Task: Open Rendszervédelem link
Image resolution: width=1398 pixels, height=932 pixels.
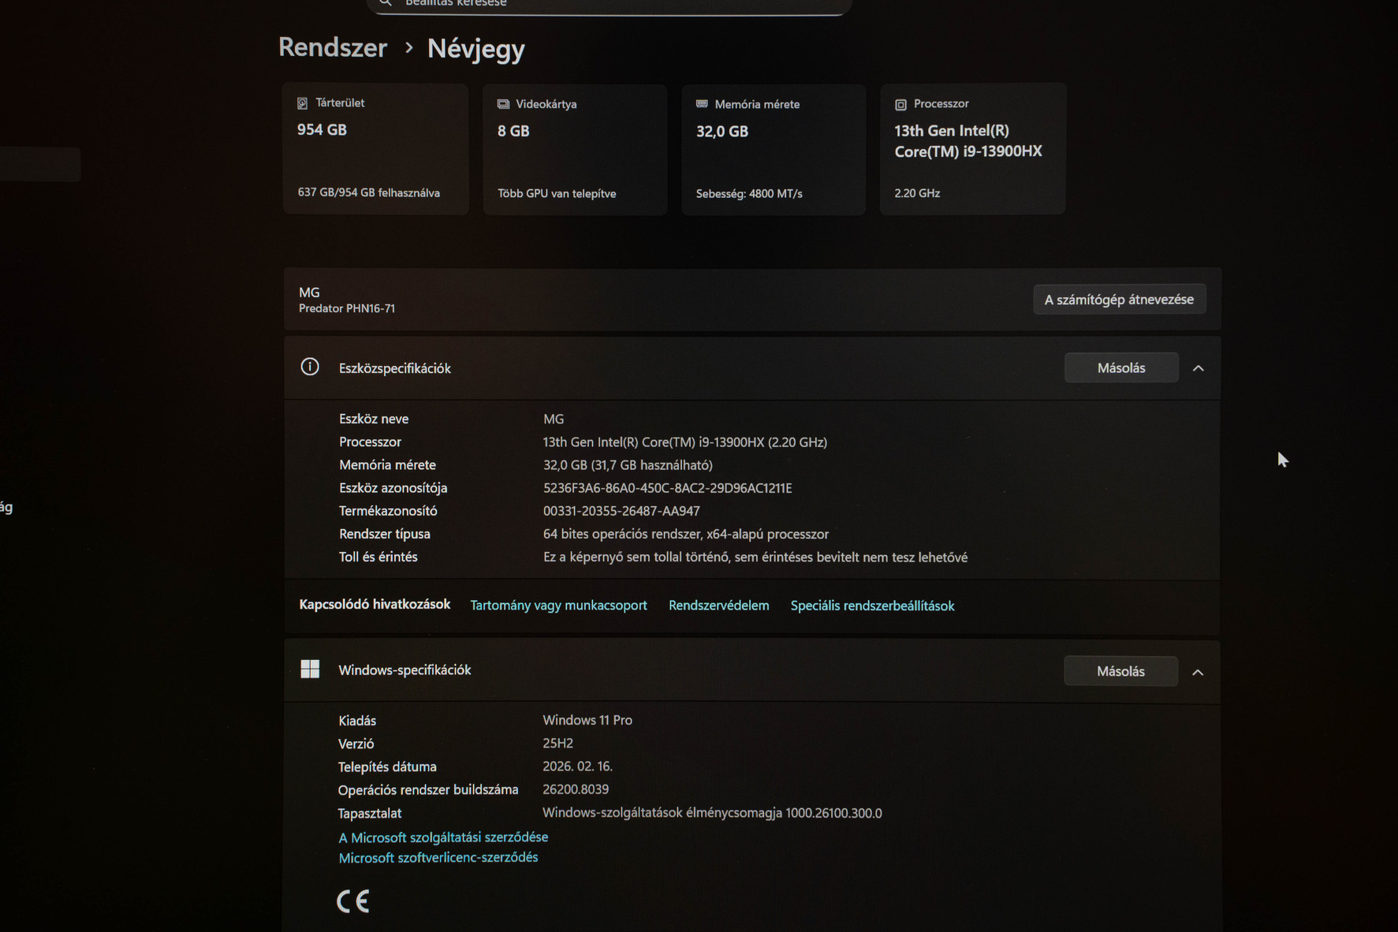Action: tap(718, 606)
